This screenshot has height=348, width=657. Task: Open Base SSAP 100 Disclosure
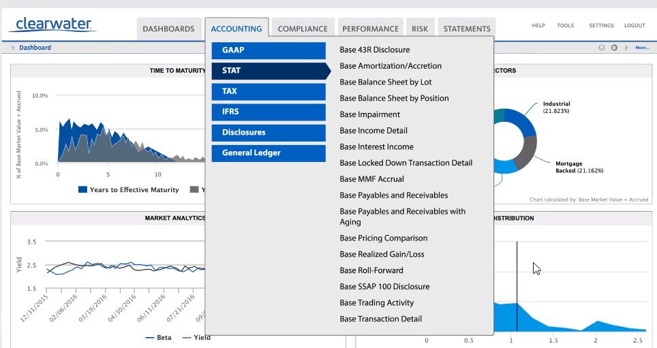[384, 287]
